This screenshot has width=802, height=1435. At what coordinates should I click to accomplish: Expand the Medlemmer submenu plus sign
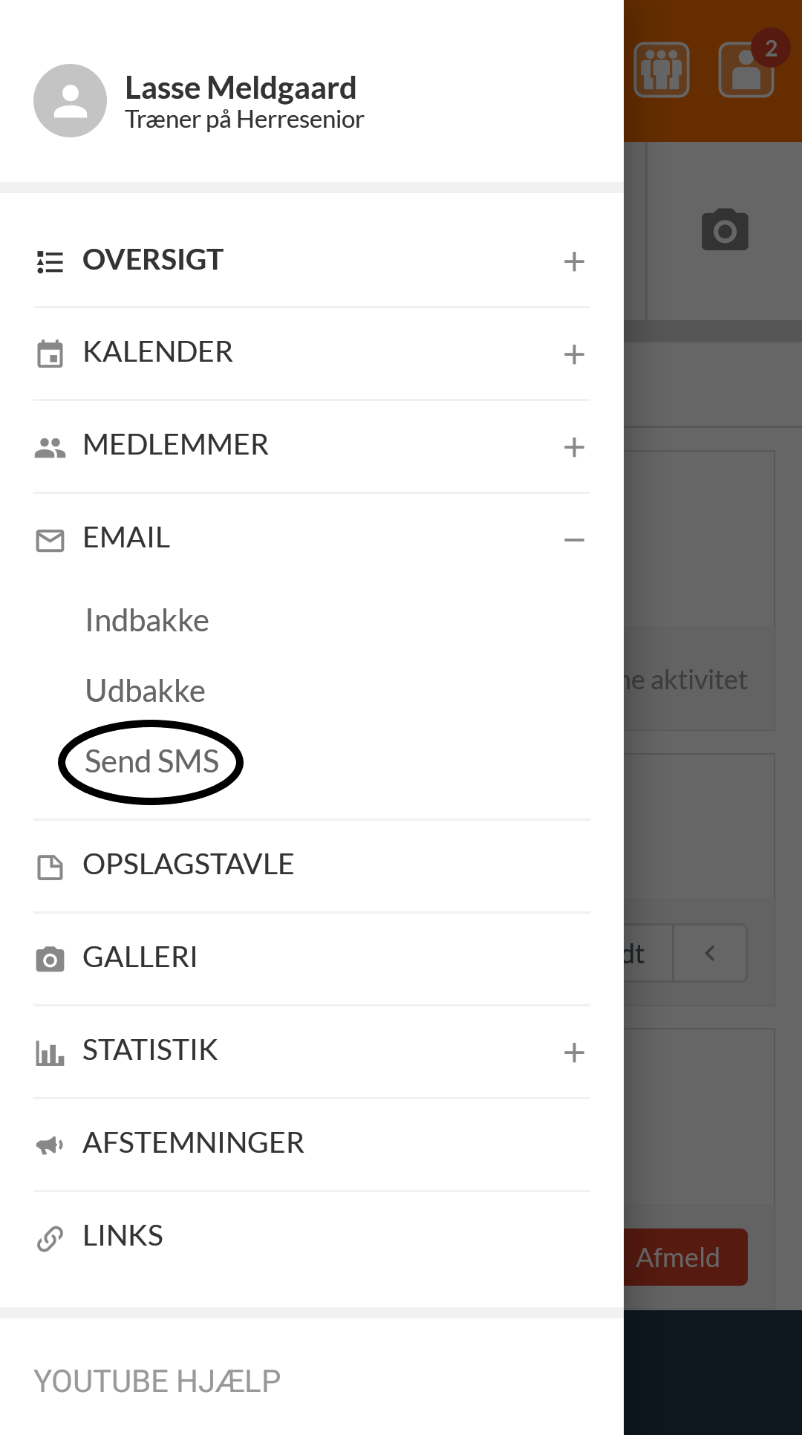[574, 447]
